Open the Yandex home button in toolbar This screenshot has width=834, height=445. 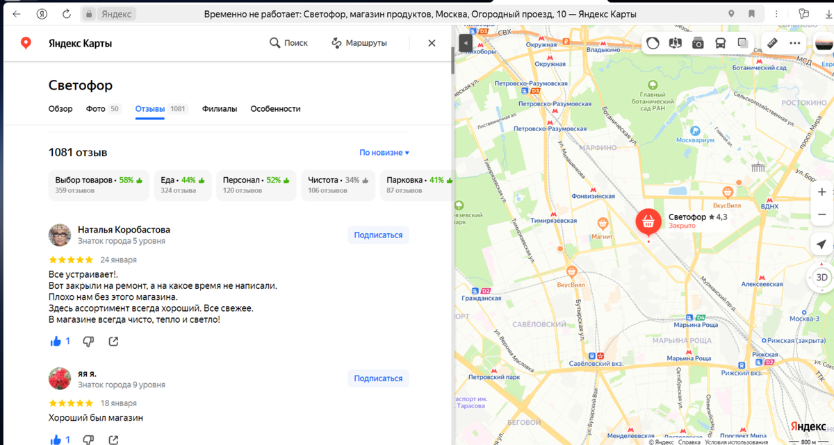tap(42, 14)
